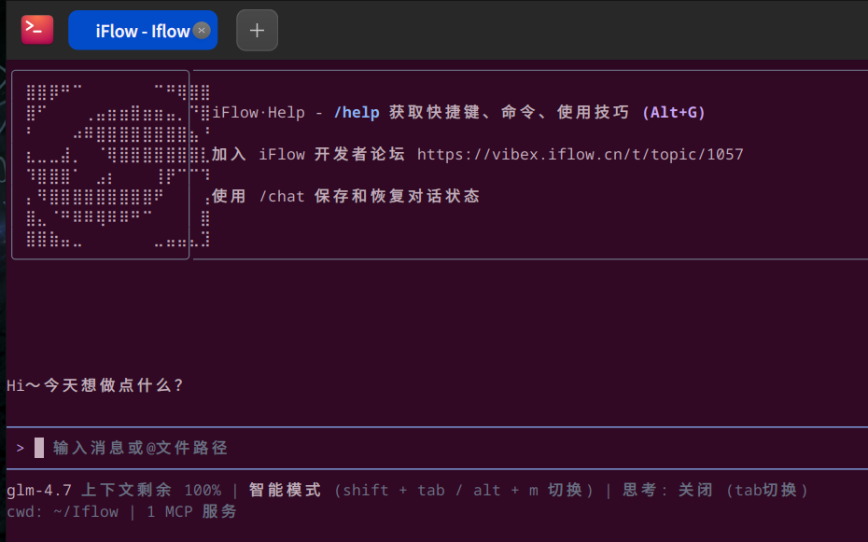Click the greeting 'Hi～今天想做点什么？'
The height and width of the screenshot is (542, 868).
(x=95, y=385)
